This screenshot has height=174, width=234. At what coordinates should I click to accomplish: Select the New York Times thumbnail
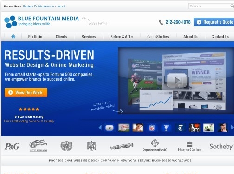pos(181,128)
